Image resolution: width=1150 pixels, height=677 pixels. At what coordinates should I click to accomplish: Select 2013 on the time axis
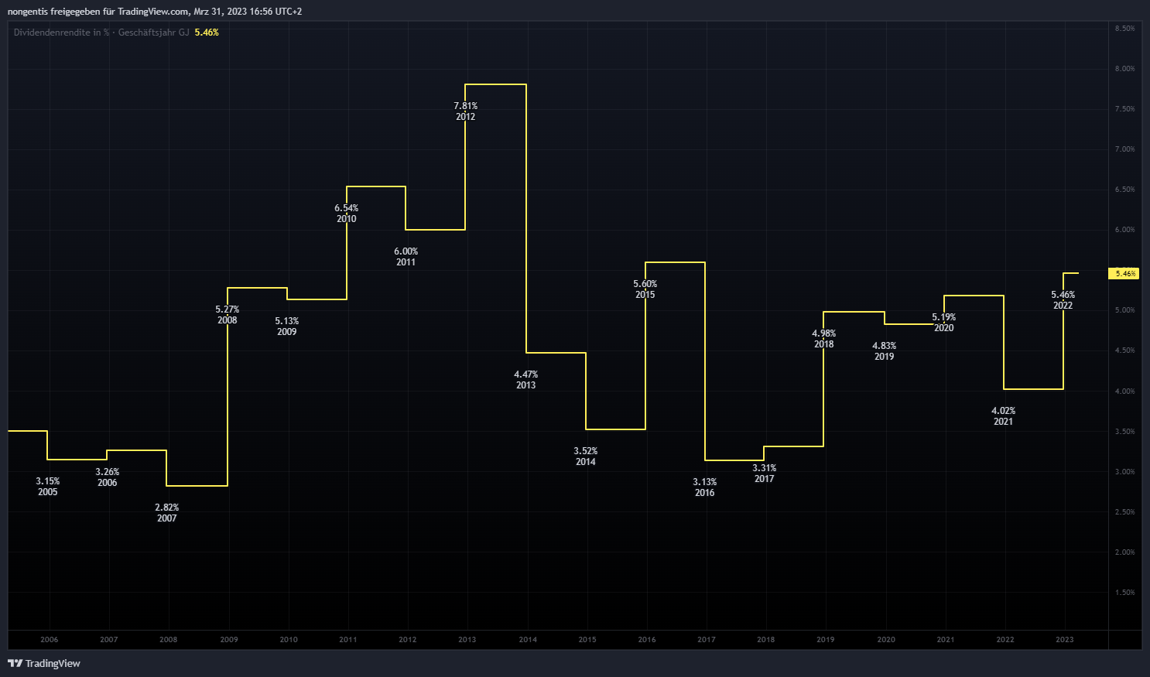[467, 639]
